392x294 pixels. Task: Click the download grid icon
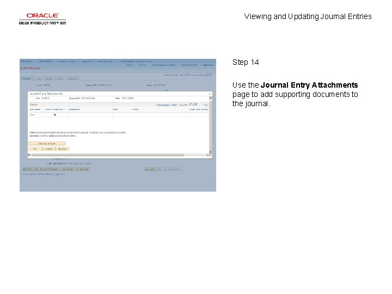tap(195, 104)
